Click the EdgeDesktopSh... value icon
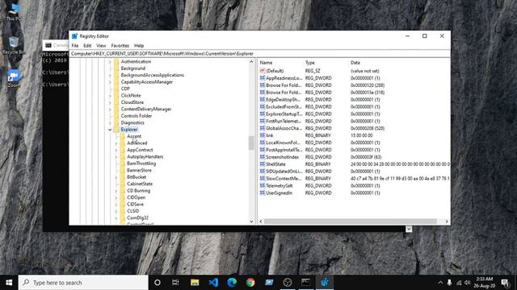 pos(263,99)
